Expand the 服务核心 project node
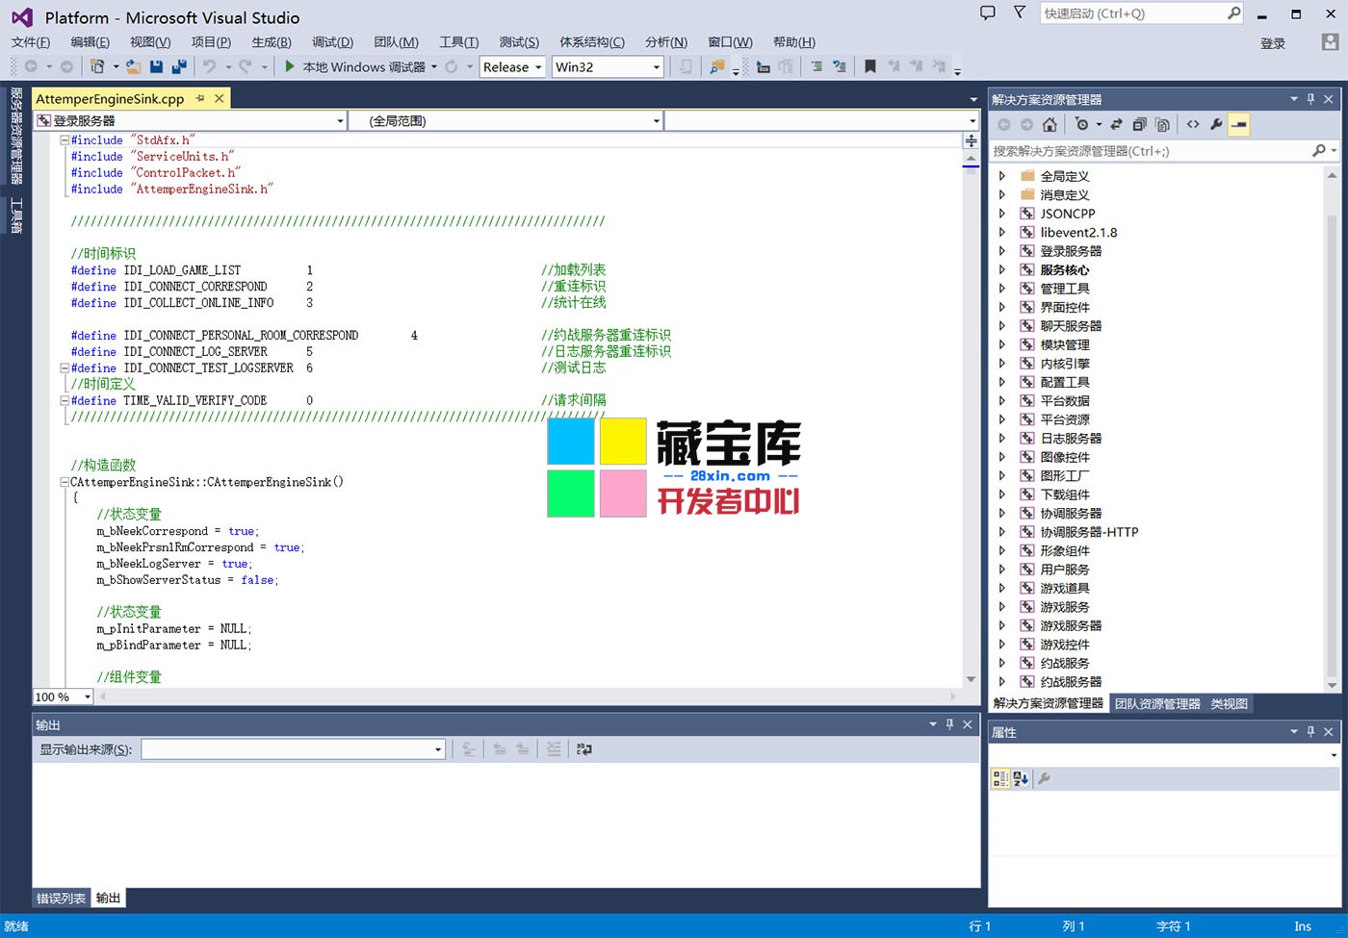Viewport: 1348px width, 938px height. [1001, 270]
